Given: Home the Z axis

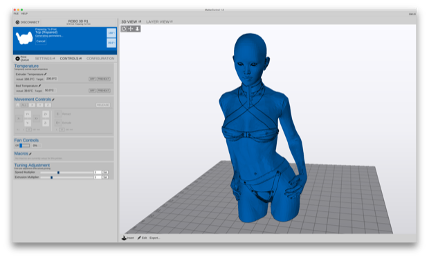Looking at the screenshot, I should tap(48, 105).
